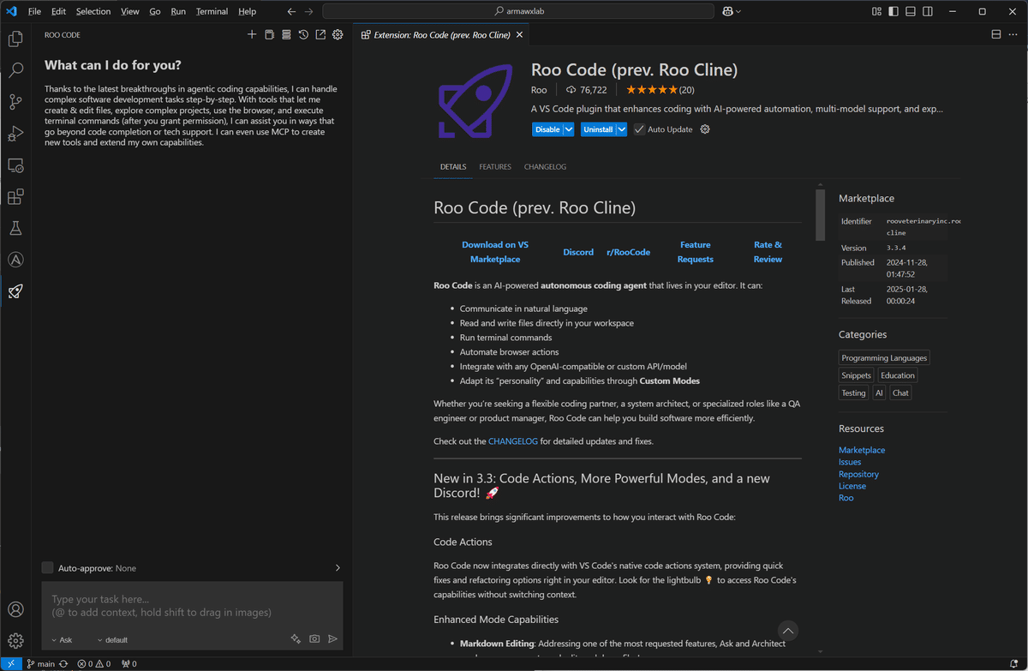Open Roo Code task history icon

pos(302,34)
